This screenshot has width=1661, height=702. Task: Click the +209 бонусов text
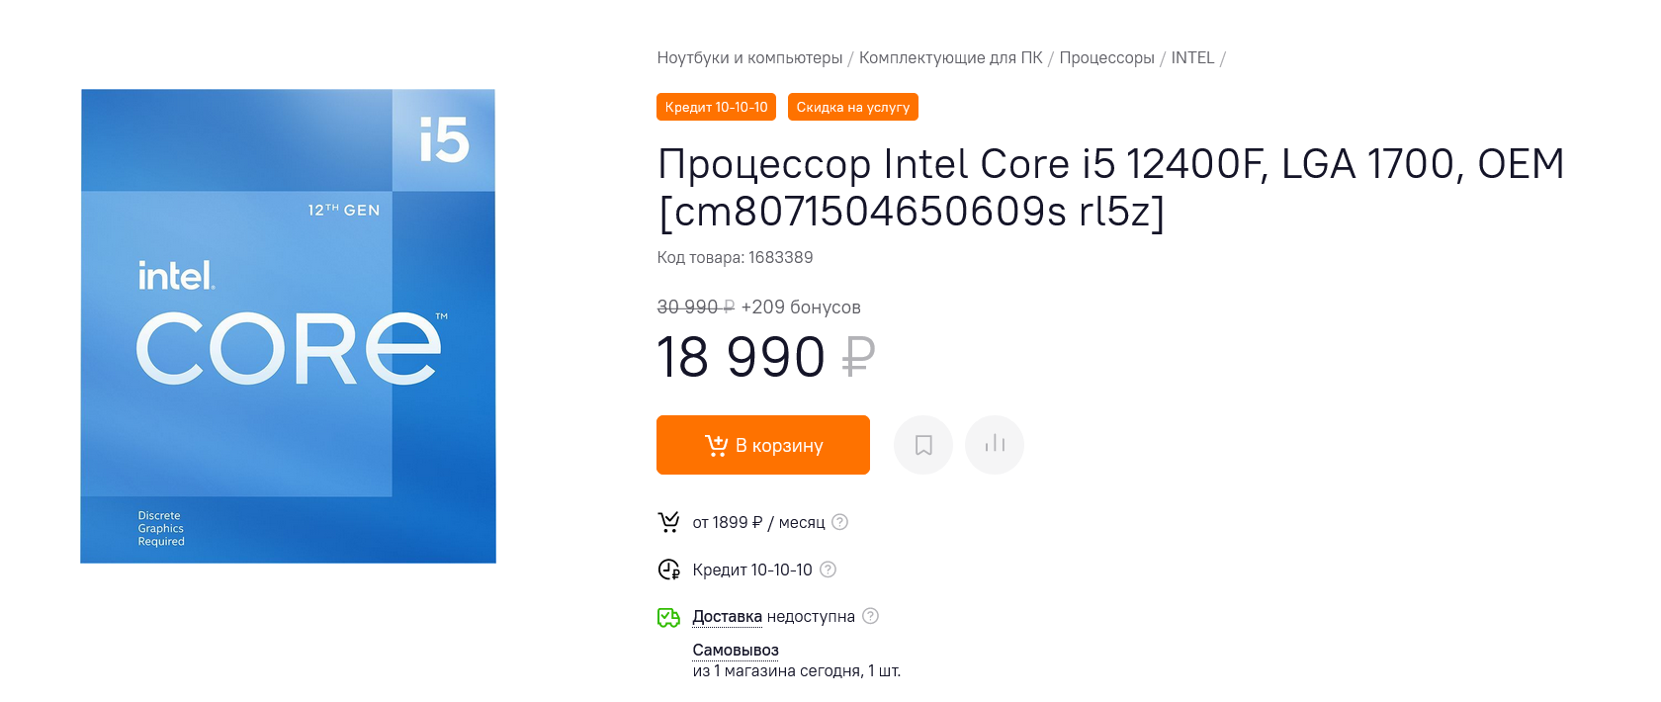point(801,307)
